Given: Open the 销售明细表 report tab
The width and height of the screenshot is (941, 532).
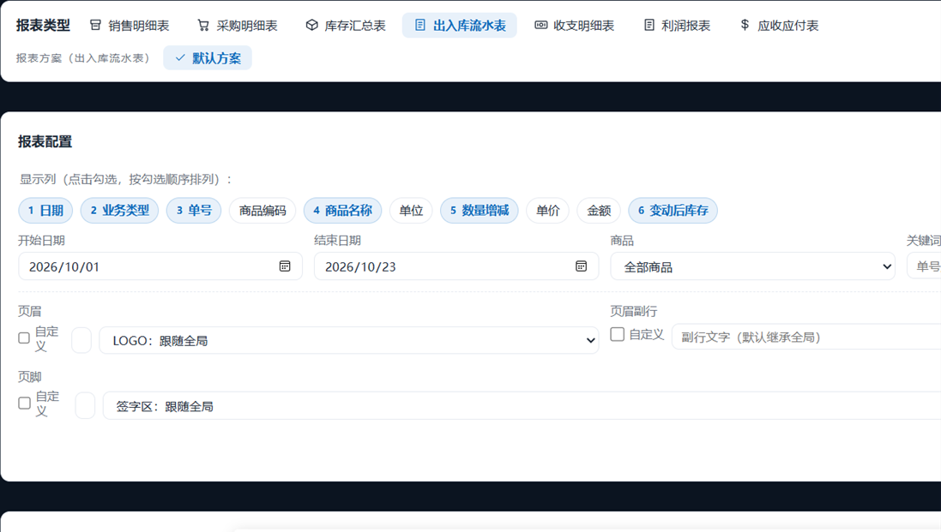Looking at the screenshot, I should 130,25.
